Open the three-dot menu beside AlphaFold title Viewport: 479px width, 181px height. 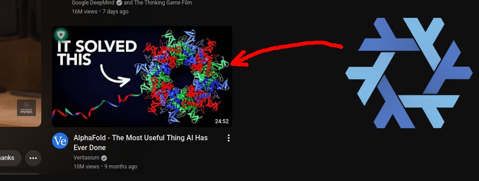(228, 138)
